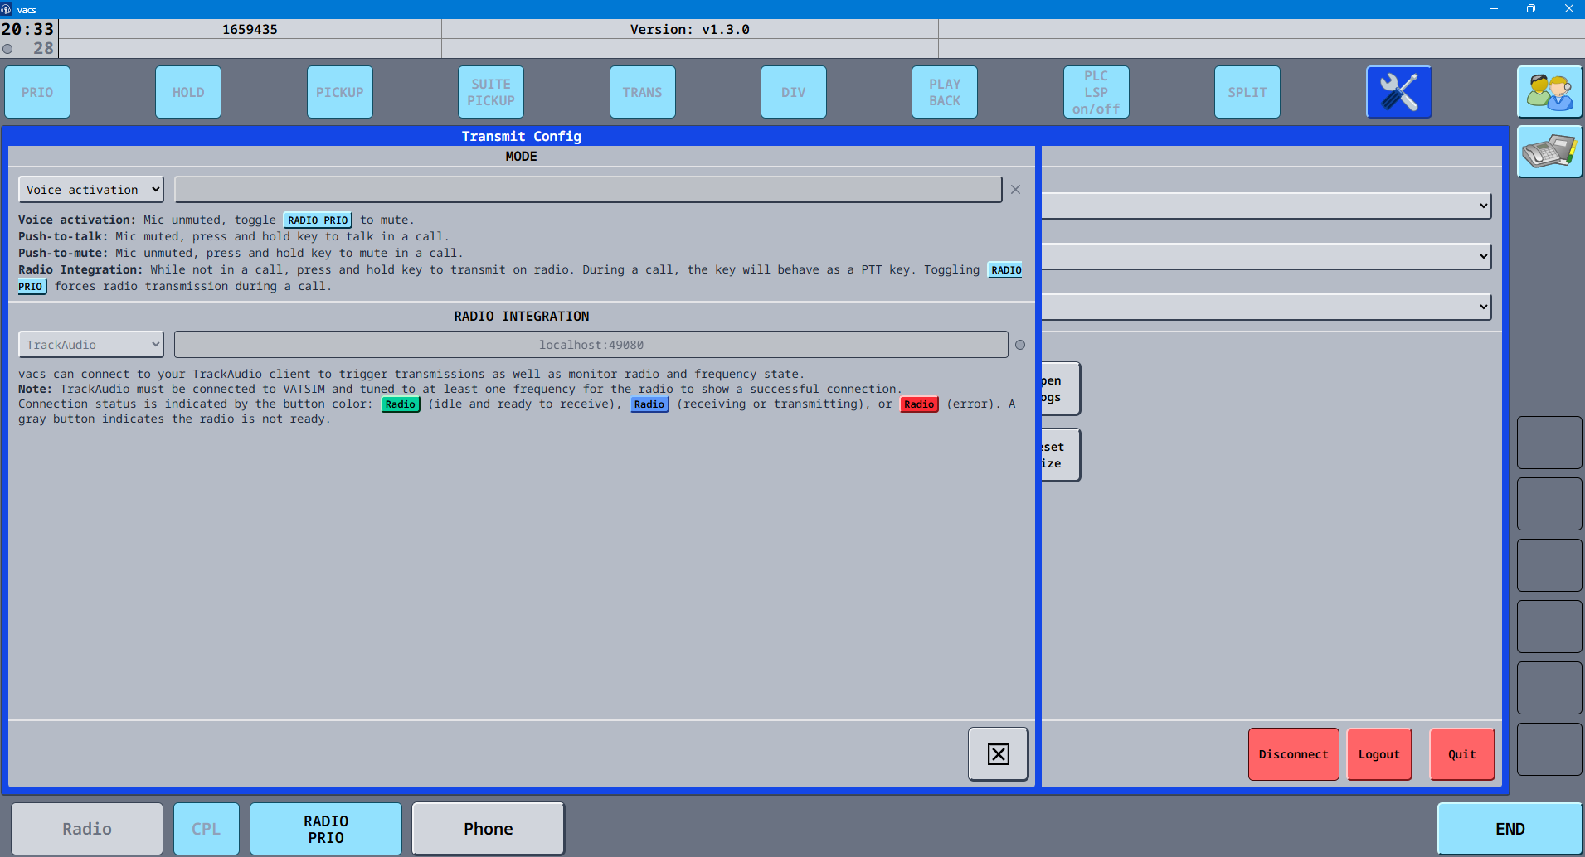
Task: Open the settings wrench and screwdriver icon
Action: coord(1398,92)
